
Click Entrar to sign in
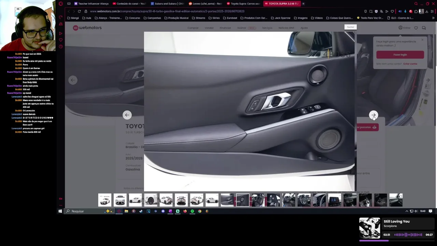(405, 28)
